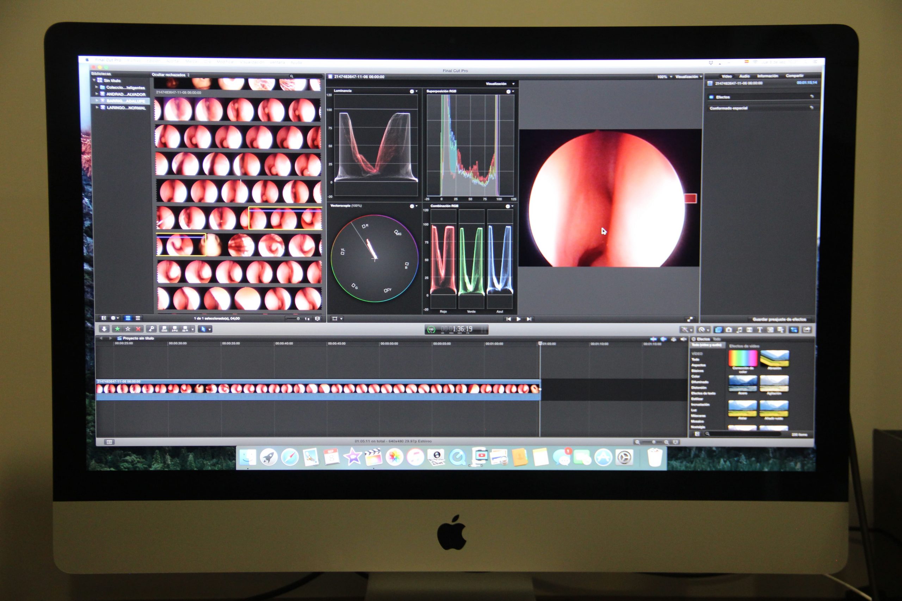Switch browser to filmstrip view
902x601 pixels.
128,318
